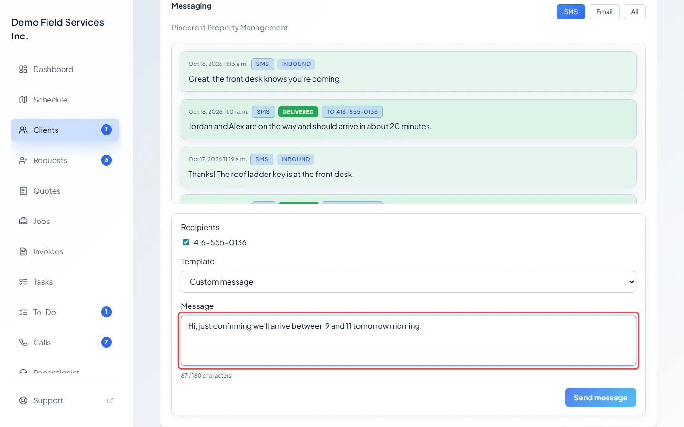The width and height of the screenshot is (684, 427).
Task: Open the Dashboard grid icon
Action: coord(23,69)
